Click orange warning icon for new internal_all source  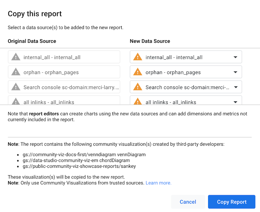[138, 57]
